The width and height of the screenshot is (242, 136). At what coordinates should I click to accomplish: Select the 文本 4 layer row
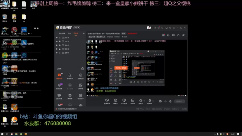(x=70, y=37)
